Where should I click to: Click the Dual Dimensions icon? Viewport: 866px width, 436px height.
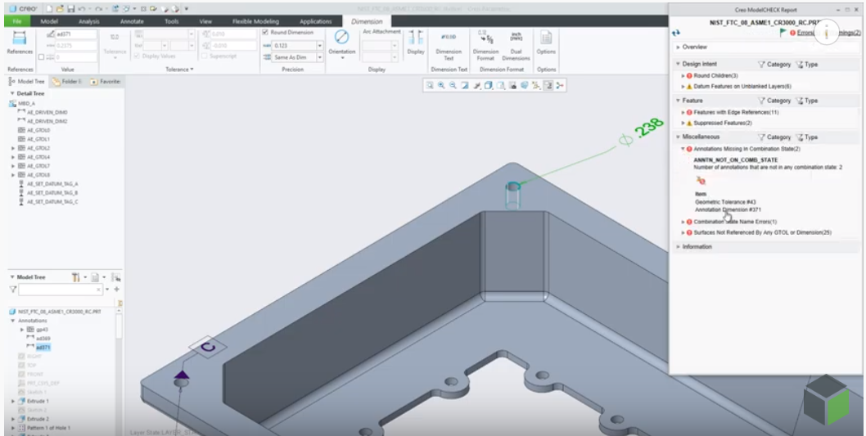[516, 41]
